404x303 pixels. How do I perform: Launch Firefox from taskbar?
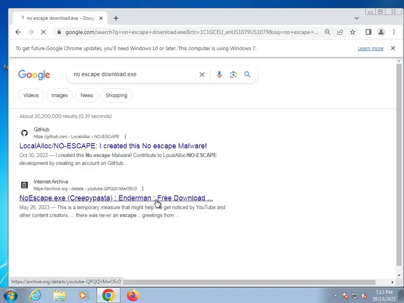tap(133, 295)
